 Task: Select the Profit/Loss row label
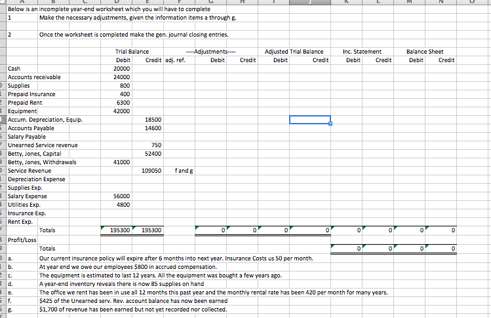pyautogui.click(x=22, y=240)
